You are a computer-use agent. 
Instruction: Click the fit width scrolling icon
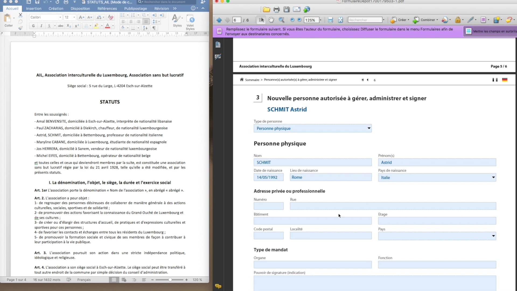[x=330, y=20]
